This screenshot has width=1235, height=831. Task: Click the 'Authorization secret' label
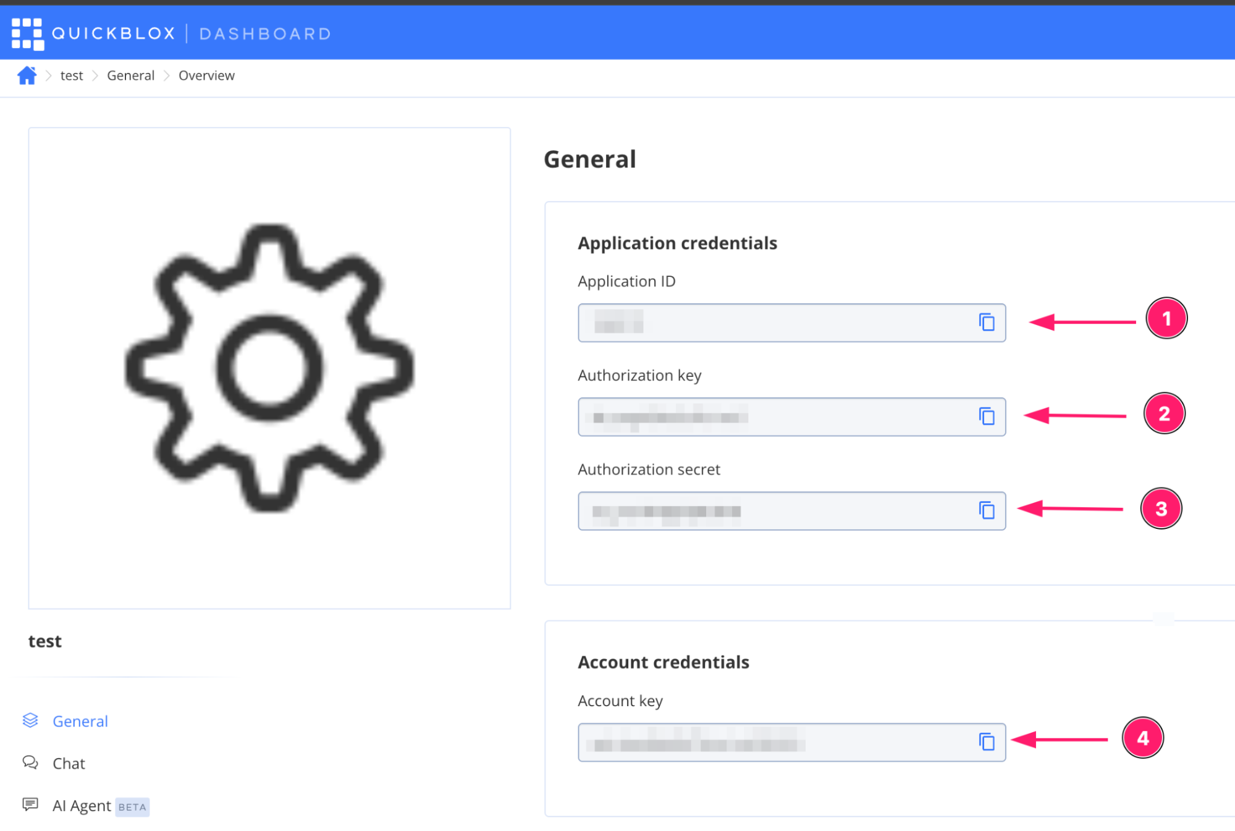[649, 470]
